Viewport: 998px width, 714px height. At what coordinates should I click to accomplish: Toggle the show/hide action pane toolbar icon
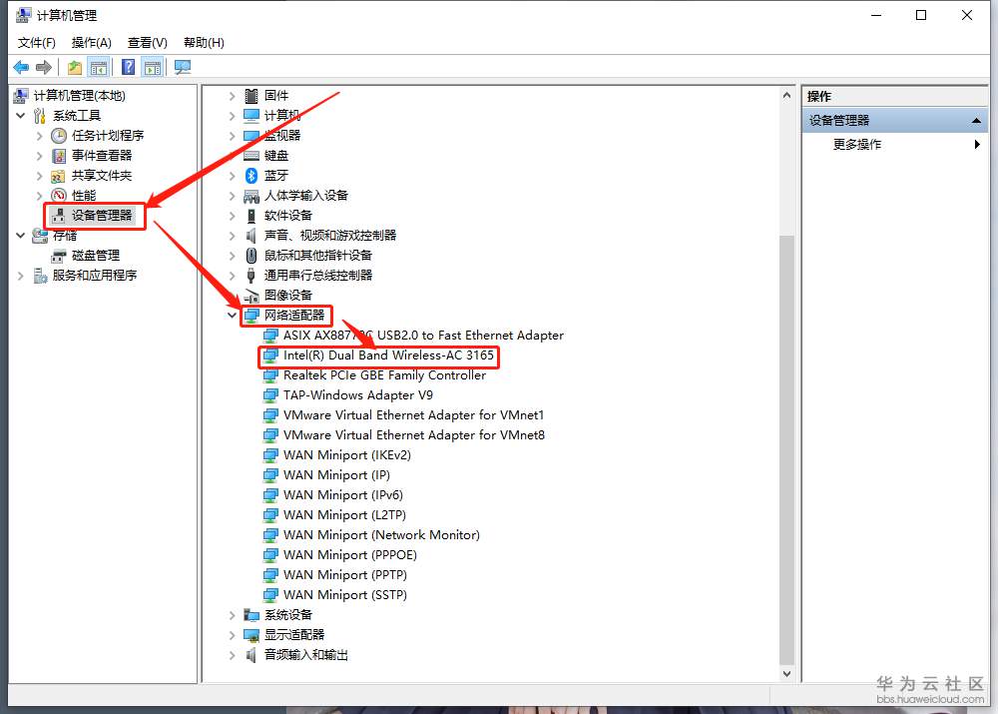[x=152, y=67]
